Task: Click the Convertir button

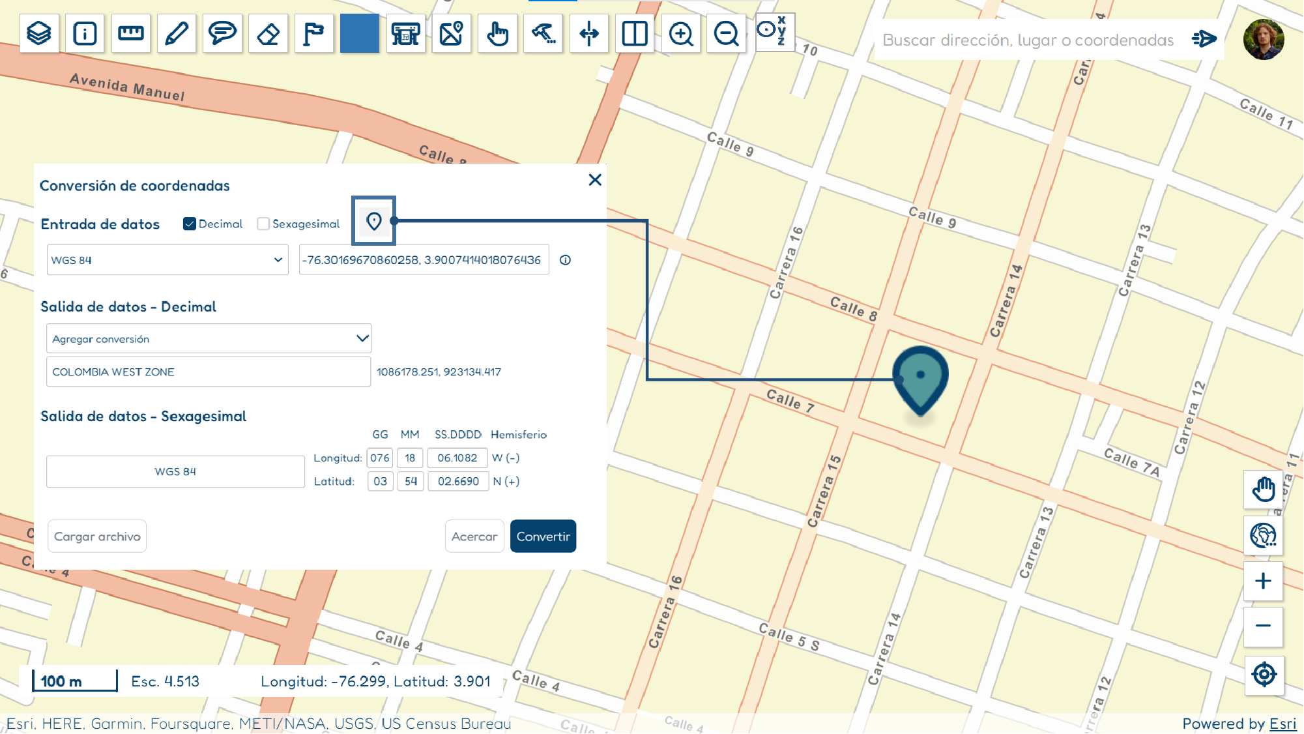Action: tap(543, 536)
